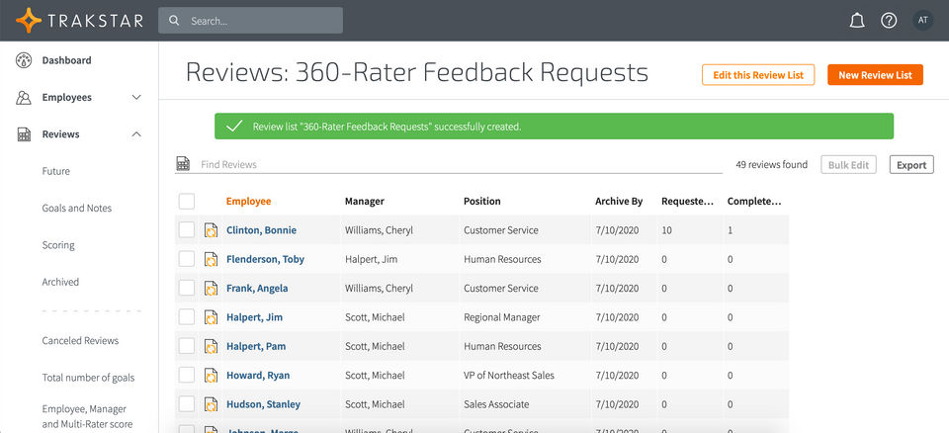Open the AT user avatar menu
This screenshot has width=949, height=433.
point(922,21)
